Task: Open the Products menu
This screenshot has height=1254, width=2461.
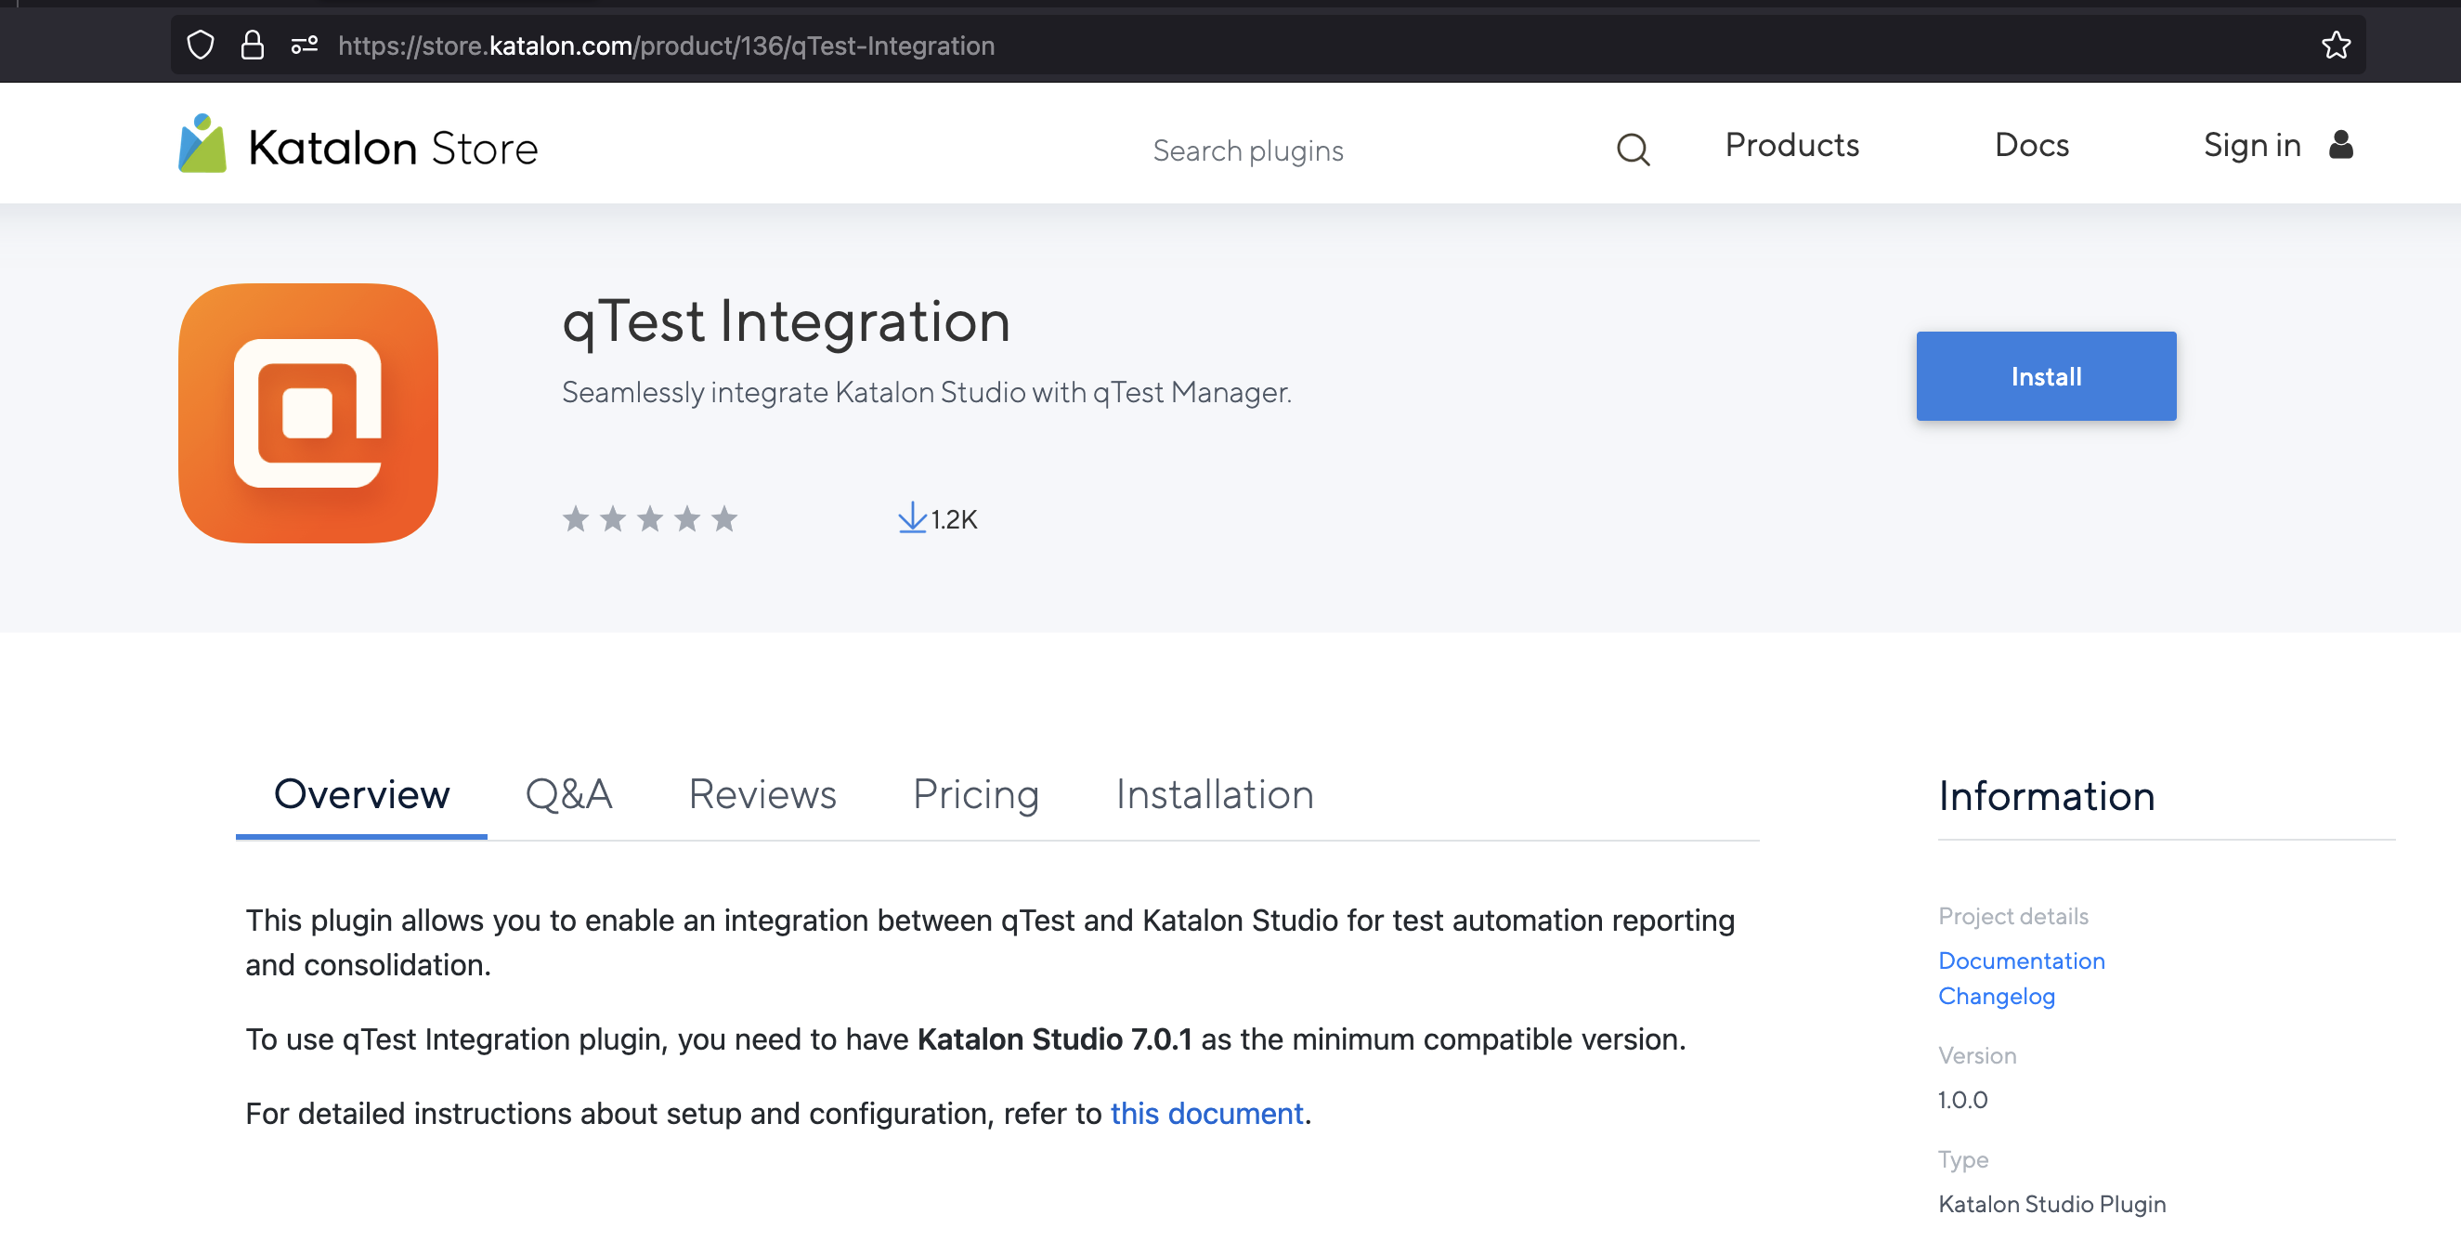Action: pyautogui.click(x=1791, y=144)
